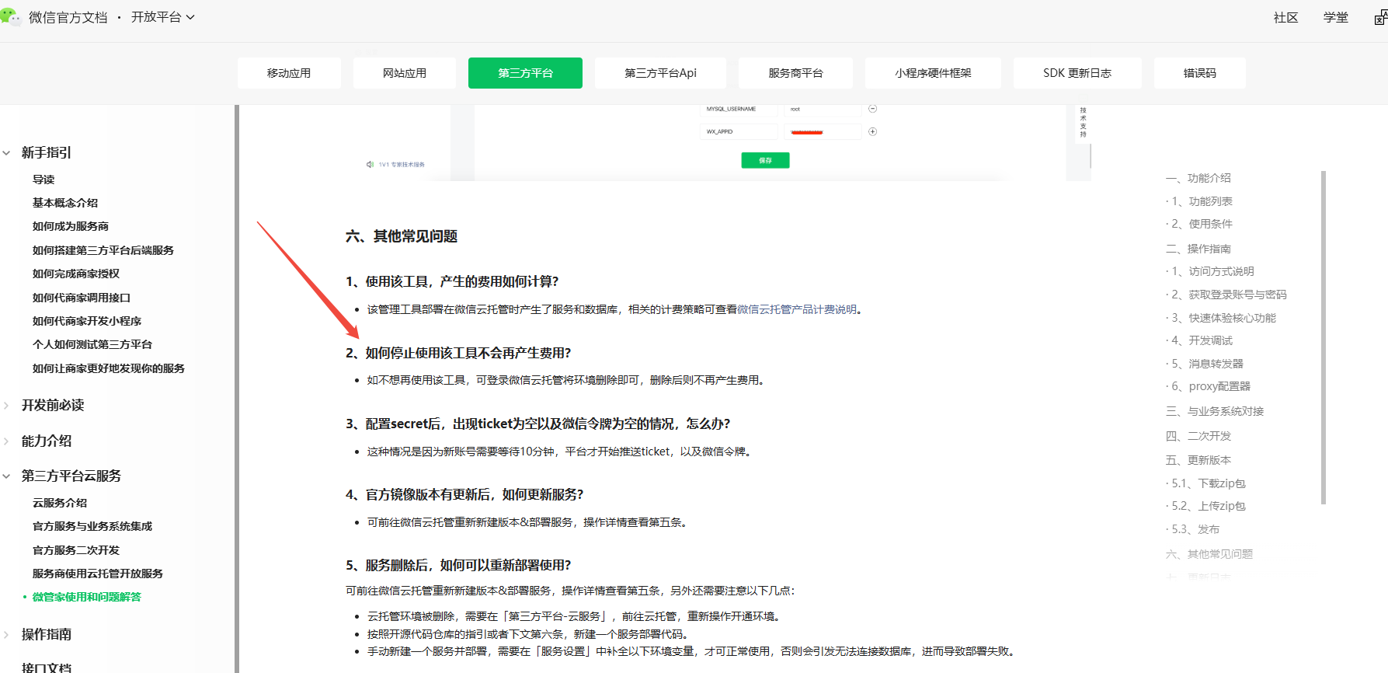This screenshot has height=673, width=1388.
Task: Switch to the 移动应用 tab
Action: [x=289, y=73]
